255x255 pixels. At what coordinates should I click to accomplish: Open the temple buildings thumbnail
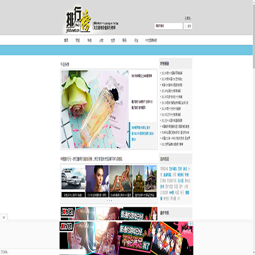point(144,178)
